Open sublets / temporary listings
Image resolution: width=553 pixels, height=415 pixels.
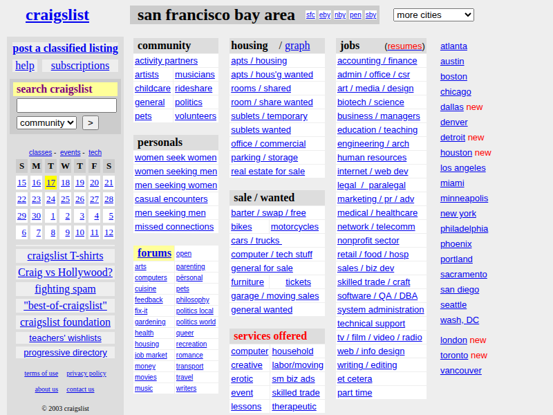tap(269, 116)
